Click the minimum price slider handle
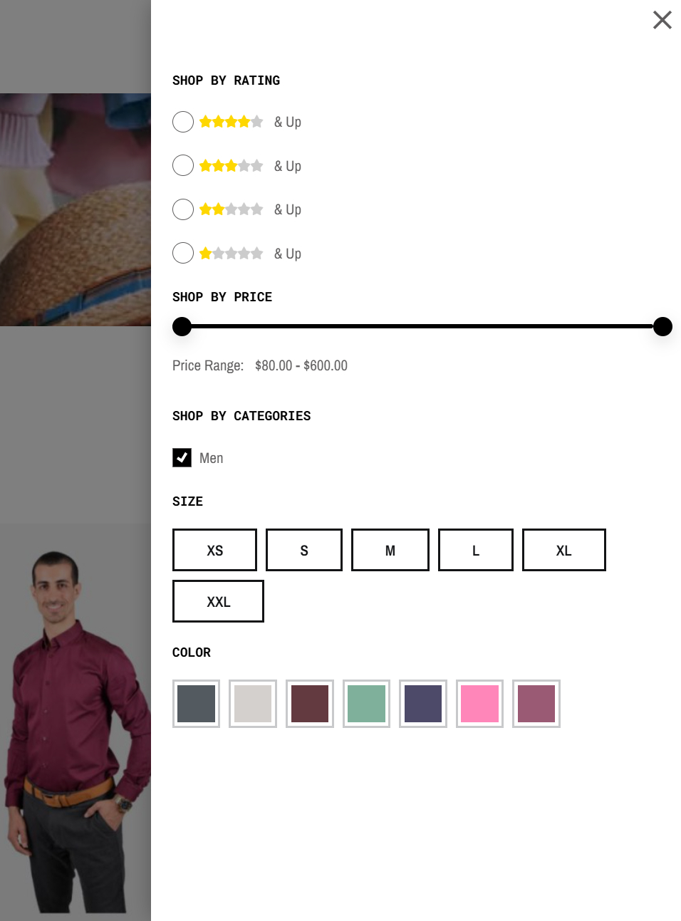Viewport: 681px width, 921px height. [182, 326]
